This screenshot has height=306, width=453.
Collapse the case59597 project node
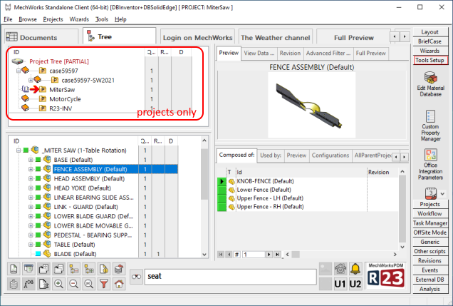[x=19, y=71]
